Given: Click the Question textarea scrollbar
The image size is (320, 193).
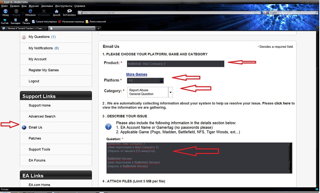Looking at the screenshot, I should click(x=290, y=157).
